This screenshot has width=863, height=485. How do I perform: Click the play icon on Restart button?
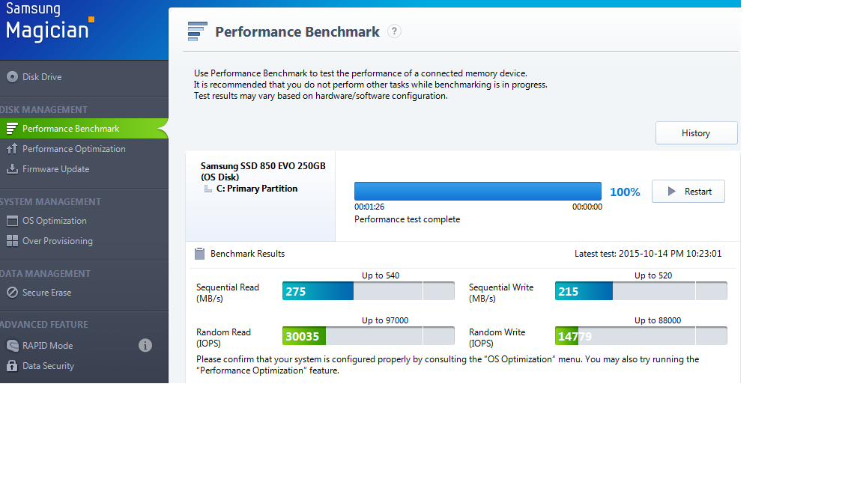point(671,192)
